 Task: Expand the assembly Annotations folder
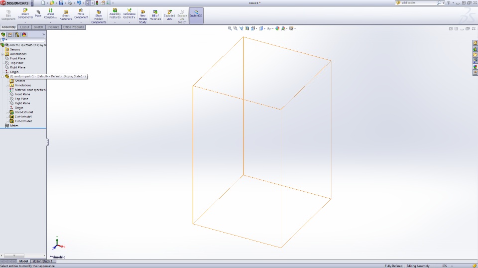[x=2, y=54]
